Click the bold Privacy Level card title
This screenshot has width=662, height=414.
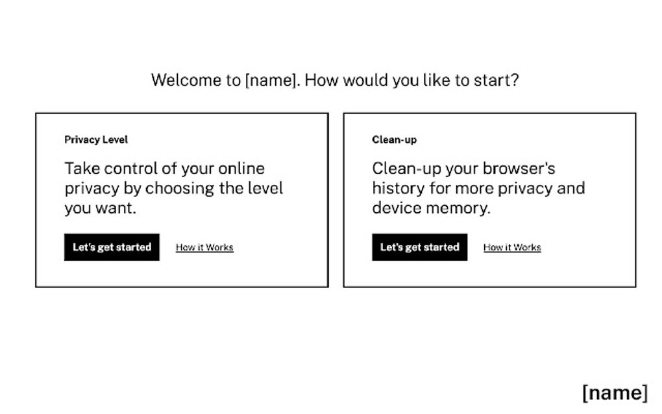click(x=96, y=140)
